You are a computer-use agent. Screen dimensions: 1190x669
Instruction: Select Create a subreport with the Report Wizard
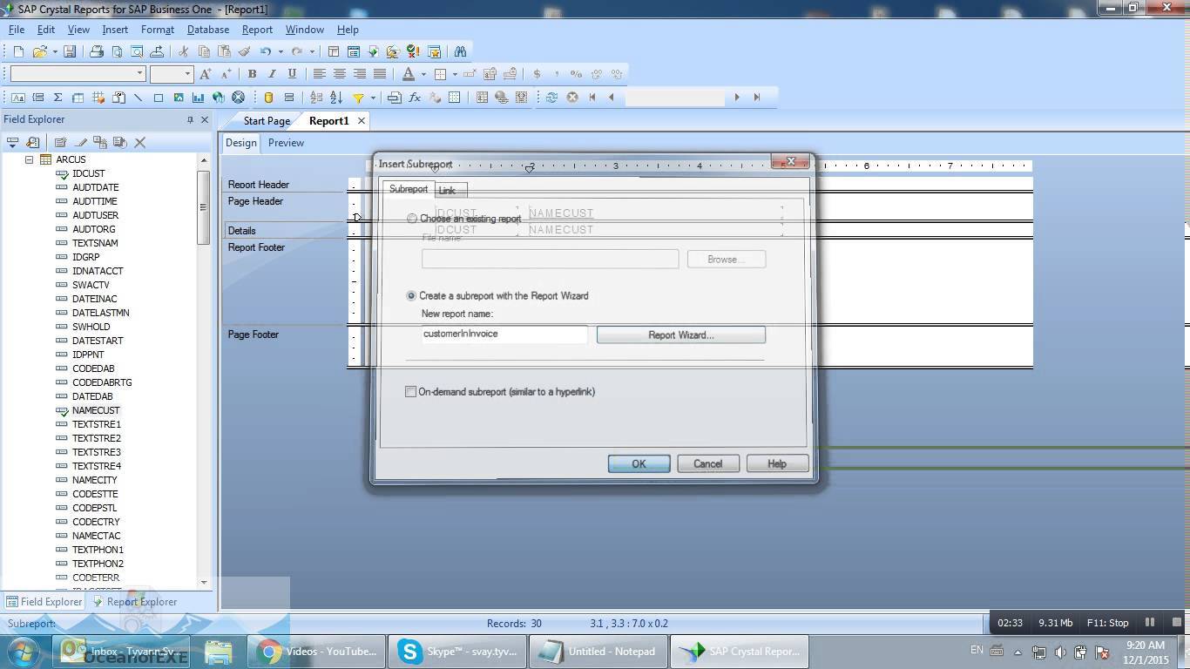click(x=410, y=295)
